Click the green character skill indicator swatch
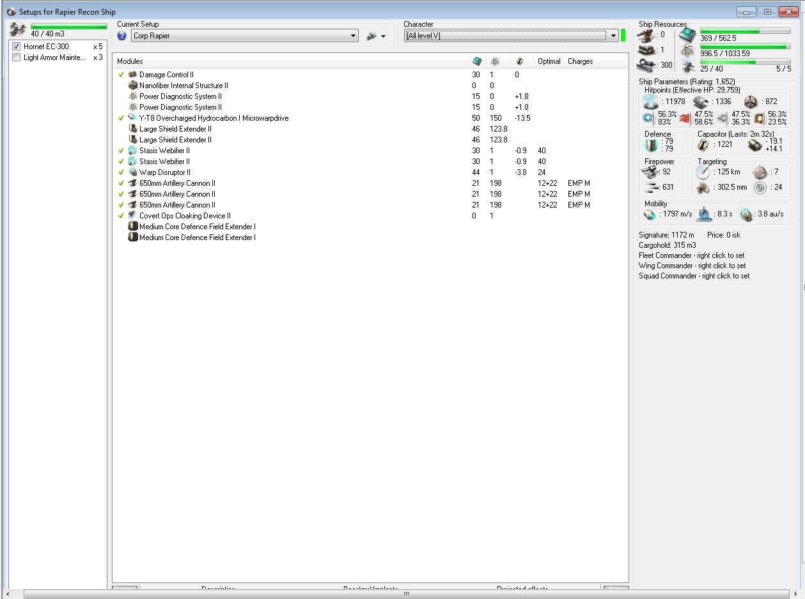 623,36
